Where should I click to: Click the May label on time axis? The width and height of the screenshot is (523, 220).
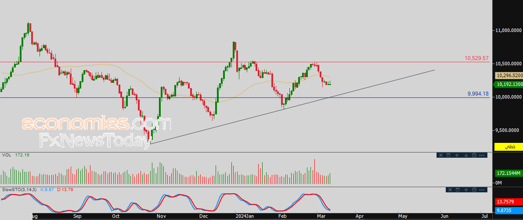[403, 216]
